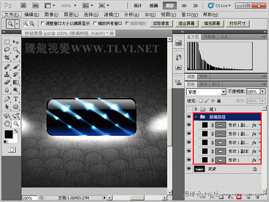The height and width of the screenshot is (202, 269).
Task: Reset to default black and white colors
Action: tap(5, 141)
